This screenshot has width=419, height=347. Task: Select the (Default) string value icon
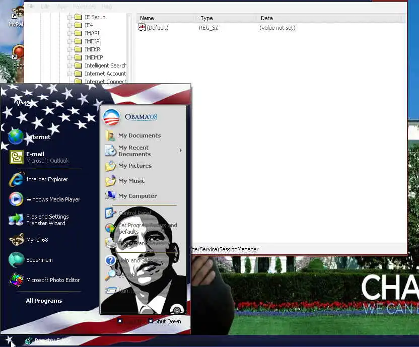(x=142, y=27)
